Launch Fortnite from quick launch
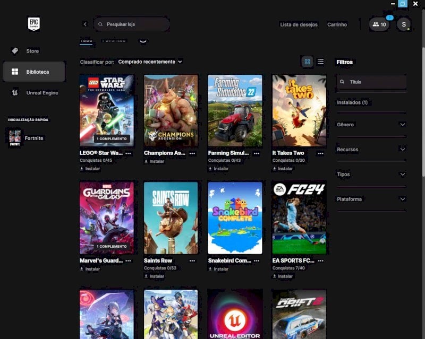The height and width of the screenshot is (339, 425). (x=26, y=138)
